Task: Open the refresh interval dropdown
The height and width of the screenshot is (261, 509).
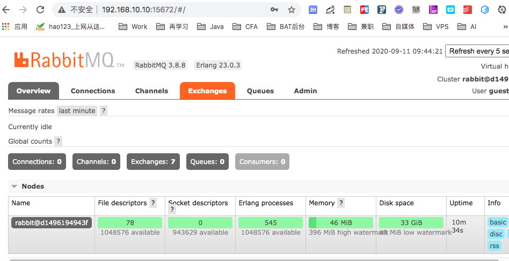Action: [x=477, y=51]
